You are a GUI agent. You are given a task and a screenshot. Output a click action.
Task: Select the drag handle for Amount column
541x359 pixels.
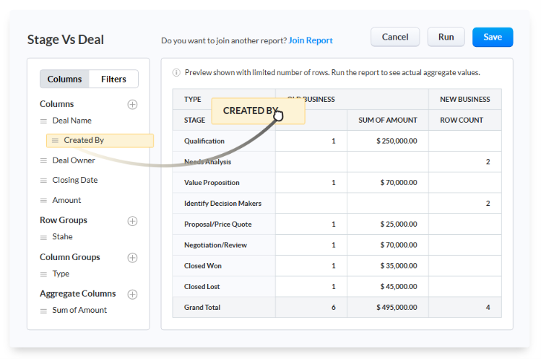pyautogui.click(x=43, y=201)
